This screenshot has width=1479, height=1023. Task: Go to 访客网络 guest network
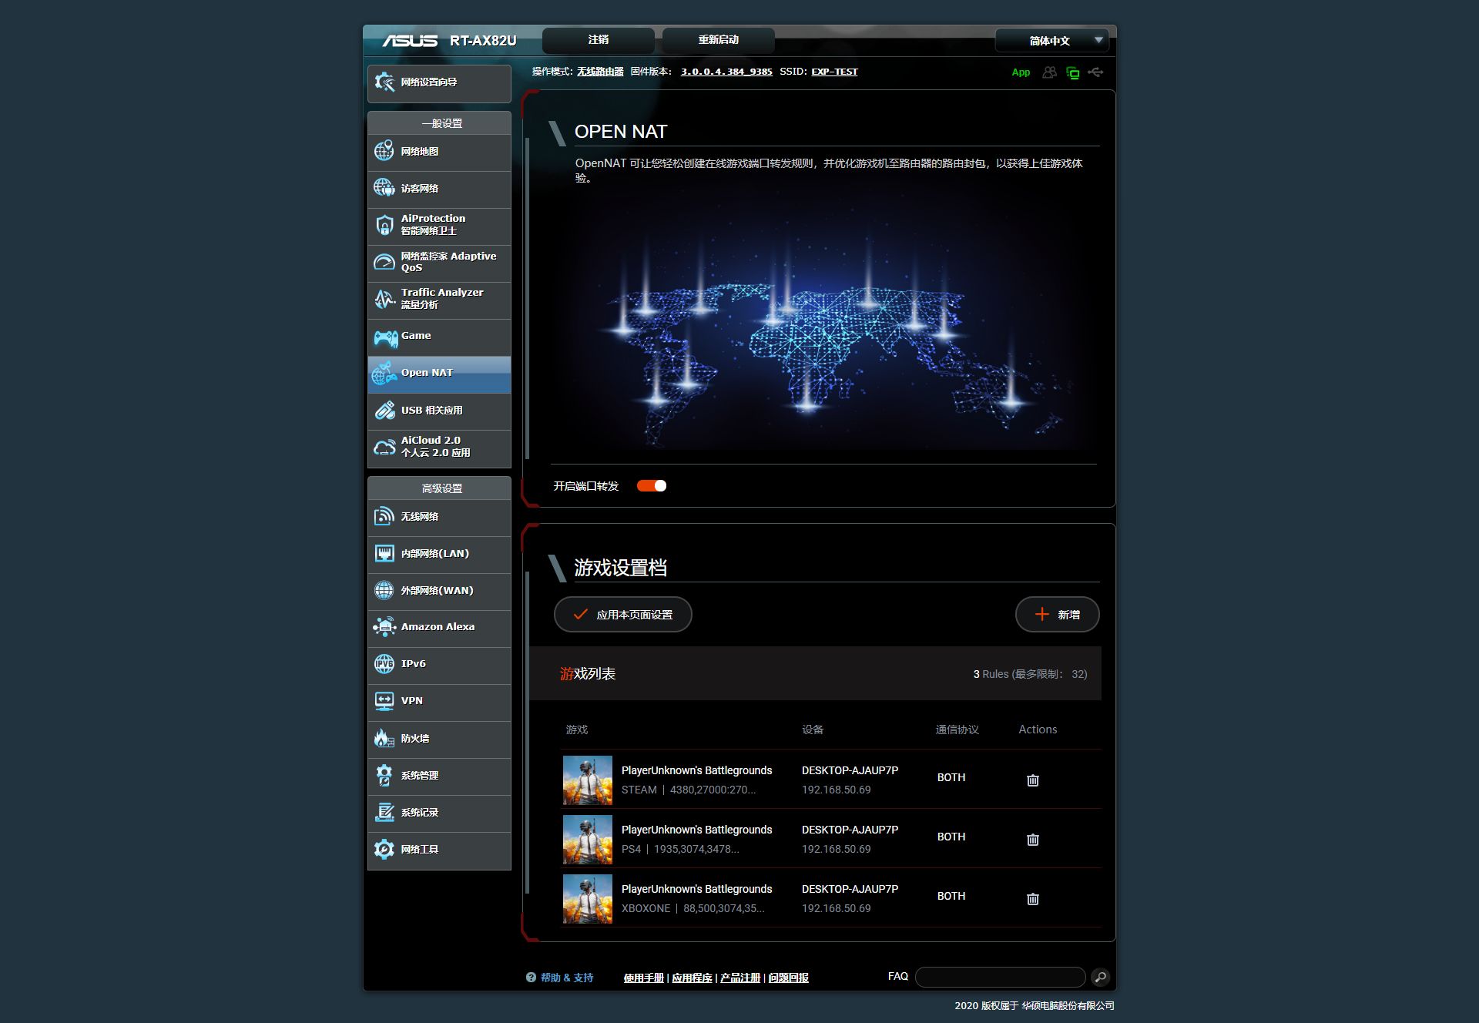tap(439, 189)
